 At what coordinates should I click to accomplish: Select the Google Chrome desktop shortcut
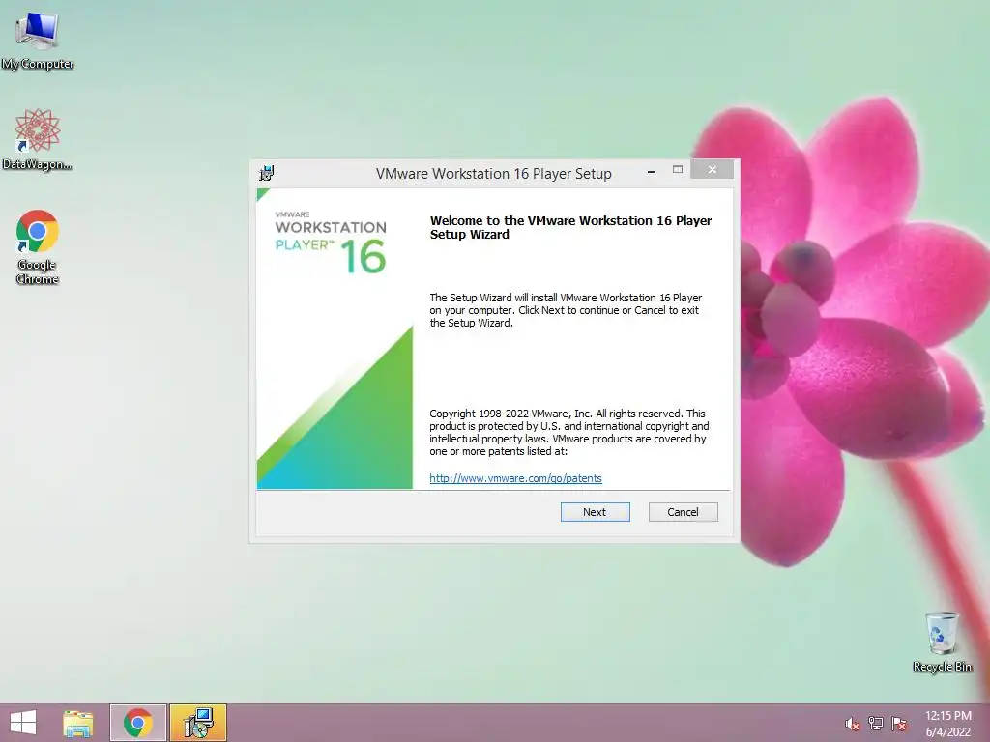38,247
